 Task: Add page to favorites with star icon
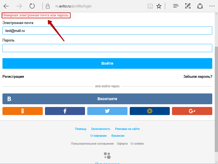point(159,6)
